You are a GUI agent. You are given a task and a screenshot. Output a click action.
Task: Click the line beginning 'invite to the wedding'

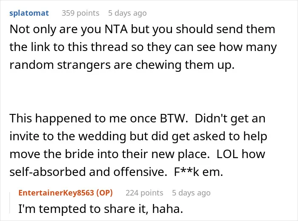[138, 136]
